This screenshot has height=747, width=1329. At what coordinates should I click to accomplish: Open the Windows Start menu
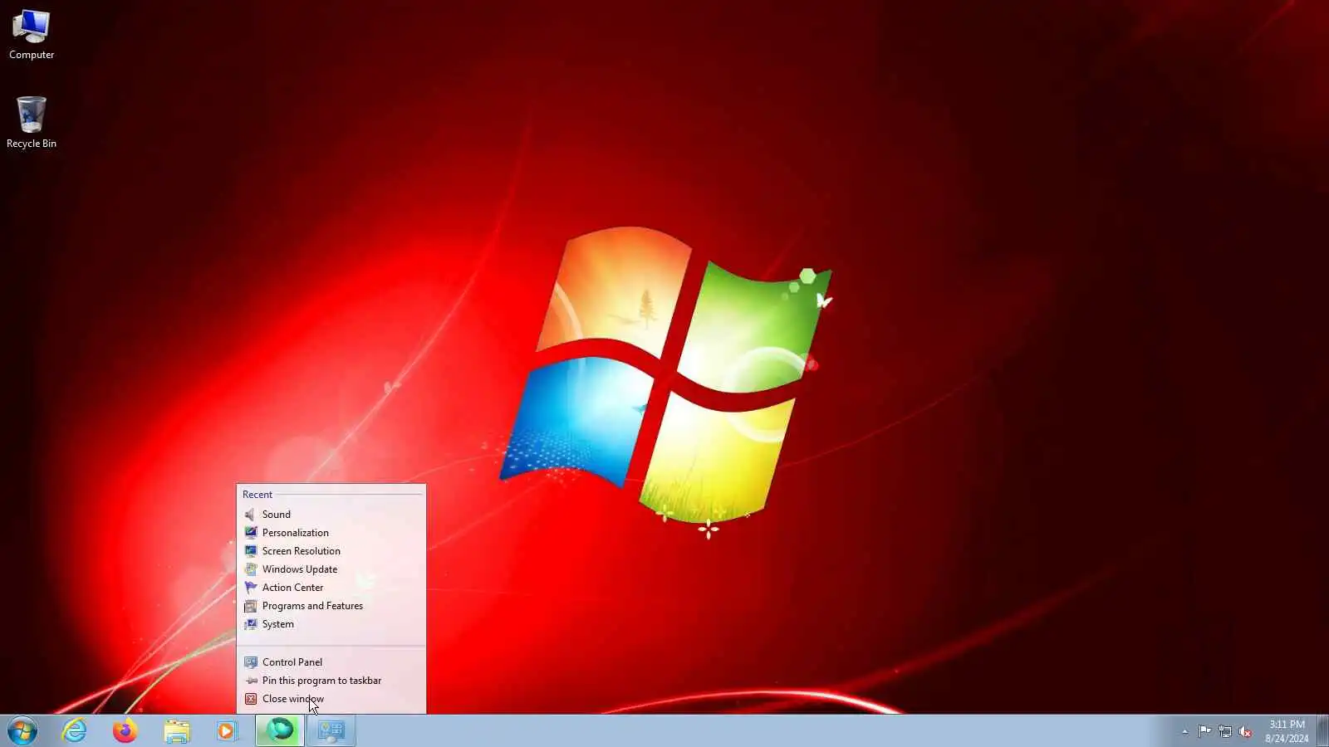(x=22, y=731)
